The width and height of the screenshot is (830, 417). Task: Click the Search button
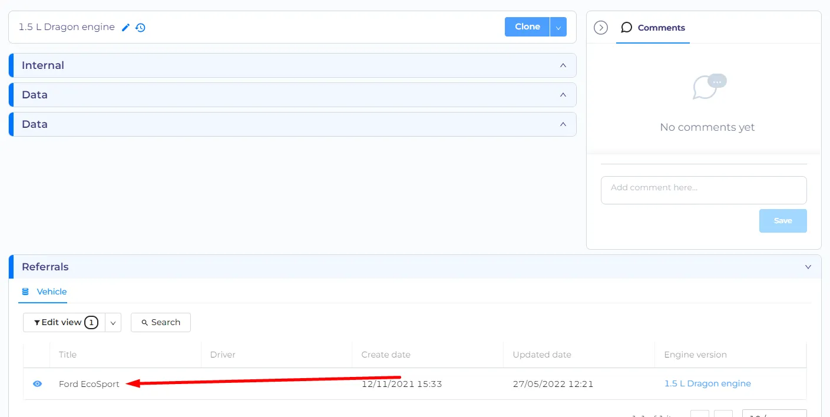coord(161,322)
